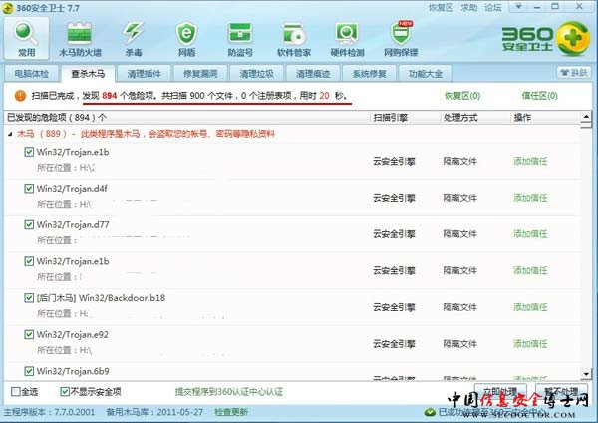Click the 360 title bar app icon
This screenshot has height=423, width=598.
point(8,8)
